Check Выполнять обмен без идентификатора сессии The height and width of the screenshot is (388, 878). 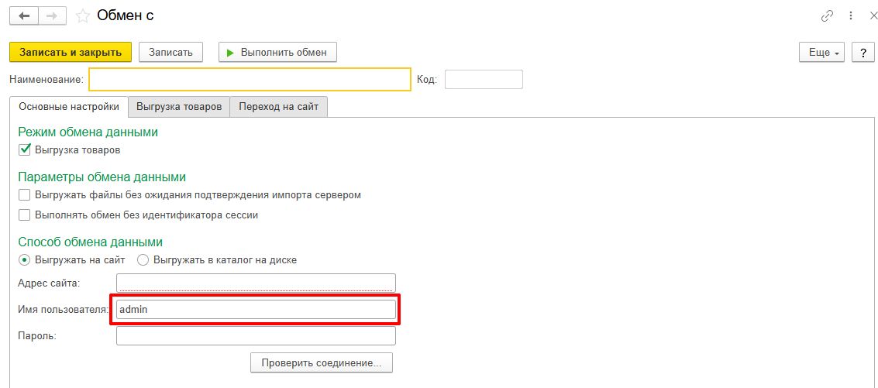(x=25, y=215)
